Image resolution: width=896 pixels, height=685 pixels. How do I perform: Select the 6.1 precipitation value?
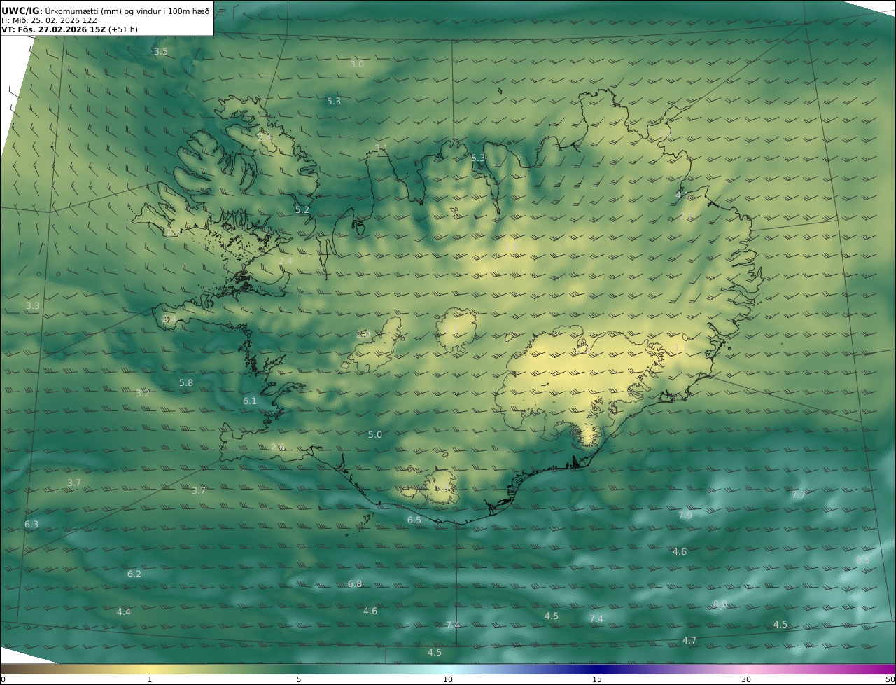pyautogui.click(x=250, y=401)
